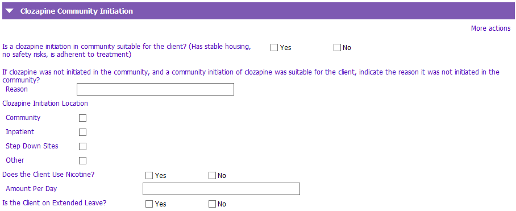Click the Is the Client on Extended Leave label

[x=55, y=203]
